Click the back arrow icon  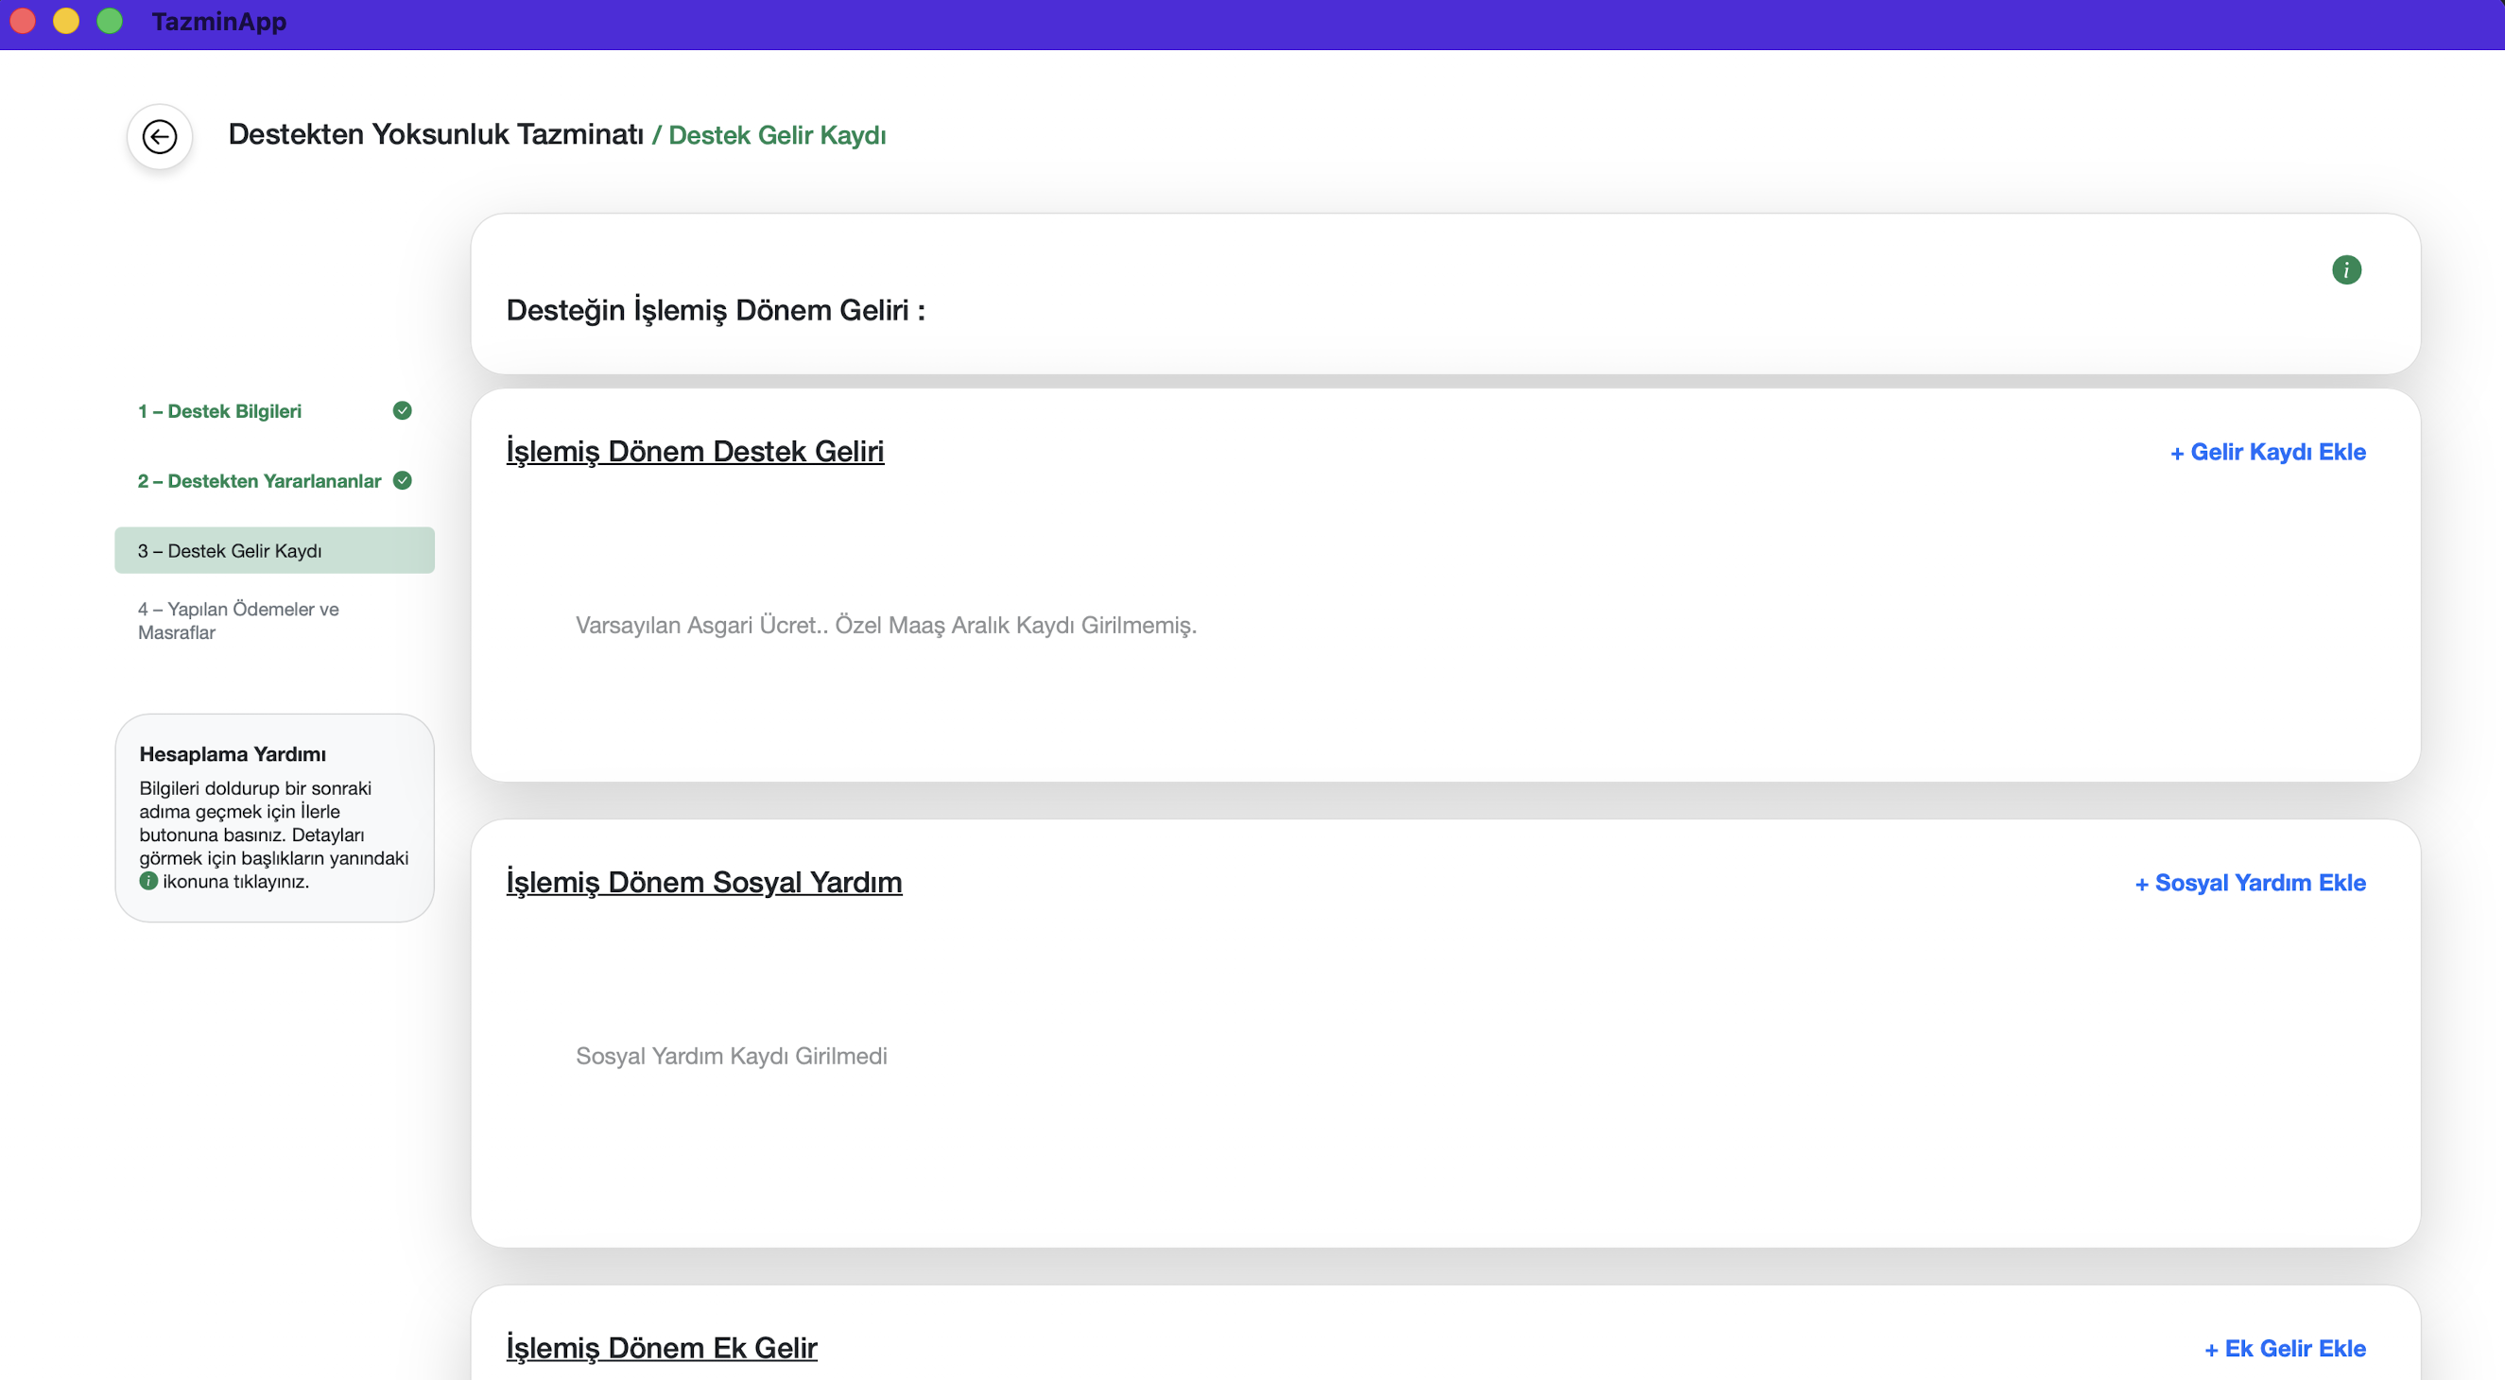click(x=160, y=136)
